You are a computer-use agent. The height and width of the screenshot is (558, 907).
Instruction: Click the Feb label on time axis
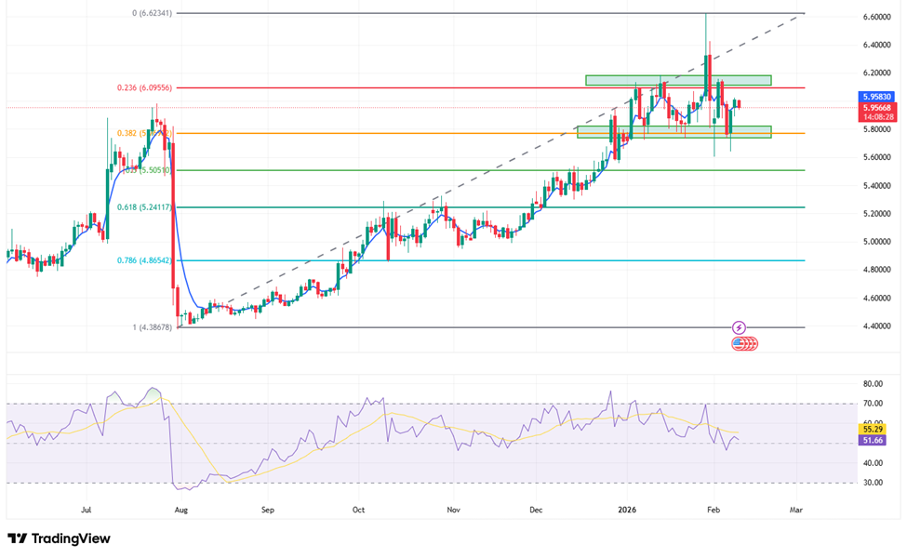[714, 510]
